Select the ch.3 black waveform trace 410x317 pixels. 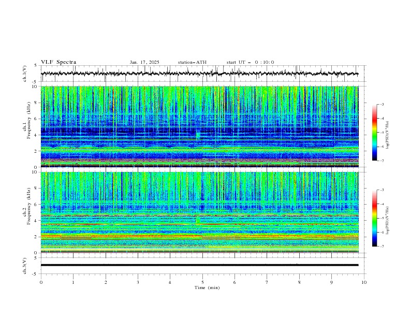[x=199, y=265]
